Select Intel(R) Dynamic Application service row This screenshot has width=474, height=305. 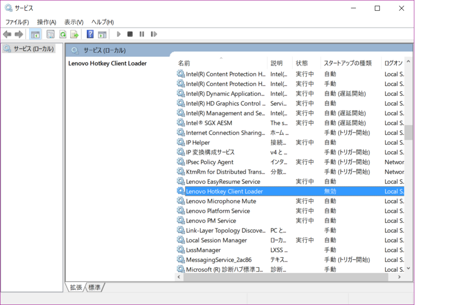click(290, 93)
